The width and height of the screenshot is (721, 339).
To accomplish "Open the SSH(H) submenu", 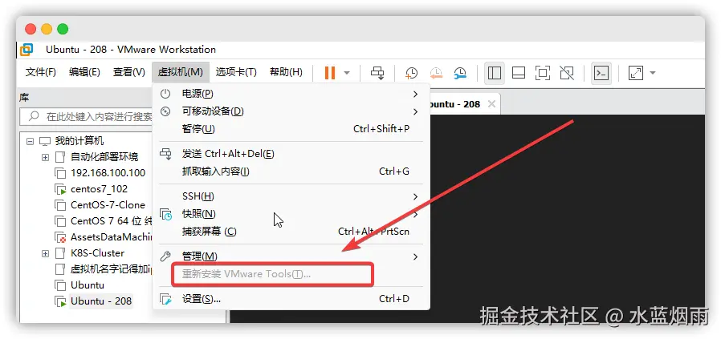I will (x=291, y=196).
